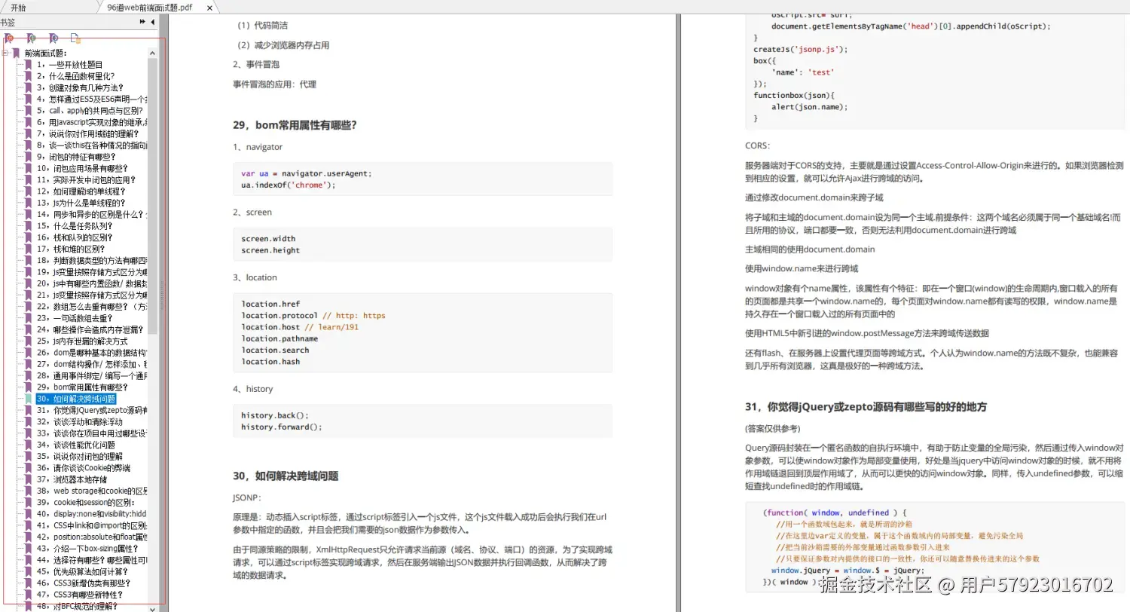Collapse the bookmark panel with the left triangle
1130x612 pixels.
pyautogui.click(x=154, y=22)
